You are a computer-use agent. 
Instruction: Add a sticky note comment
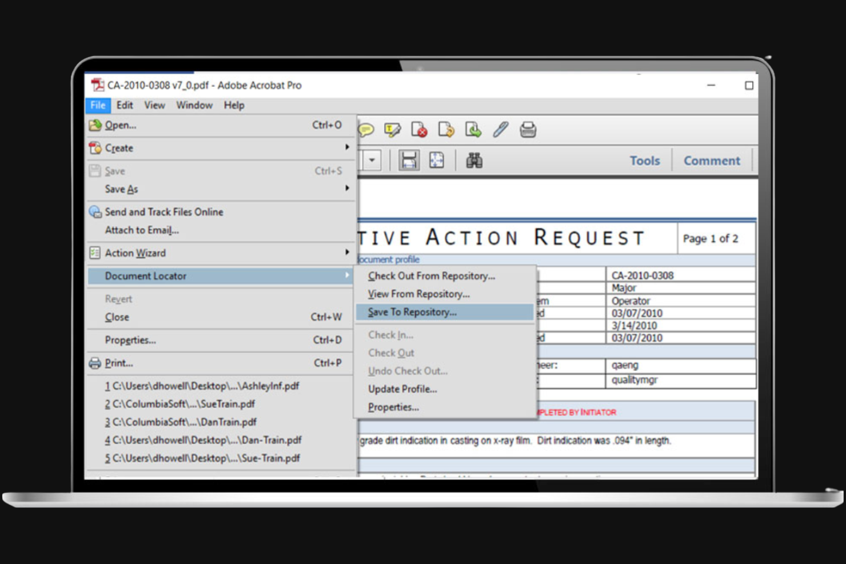pyautogui.click(x=366, y=130)
